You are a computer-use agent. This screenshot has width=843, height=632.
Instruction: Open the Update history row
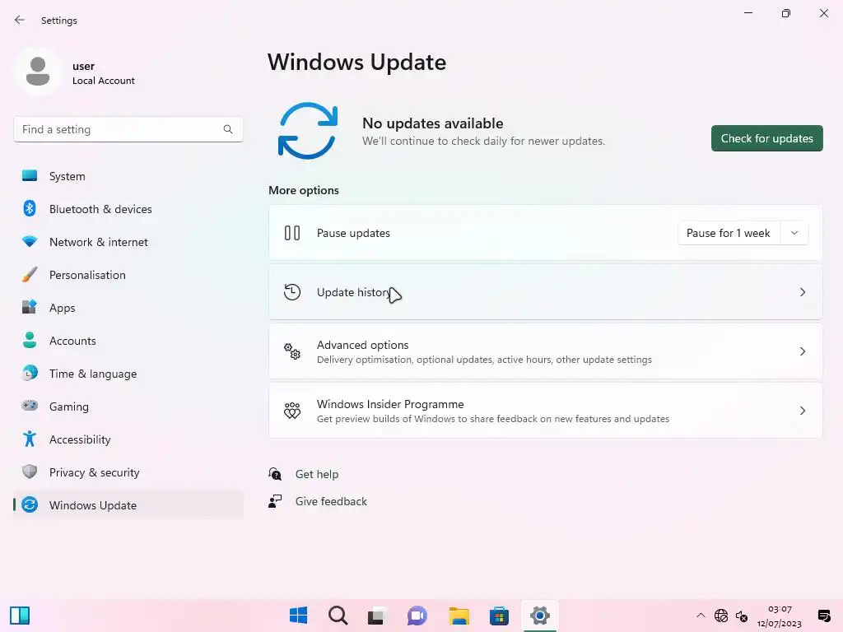(x=545, y=292)
